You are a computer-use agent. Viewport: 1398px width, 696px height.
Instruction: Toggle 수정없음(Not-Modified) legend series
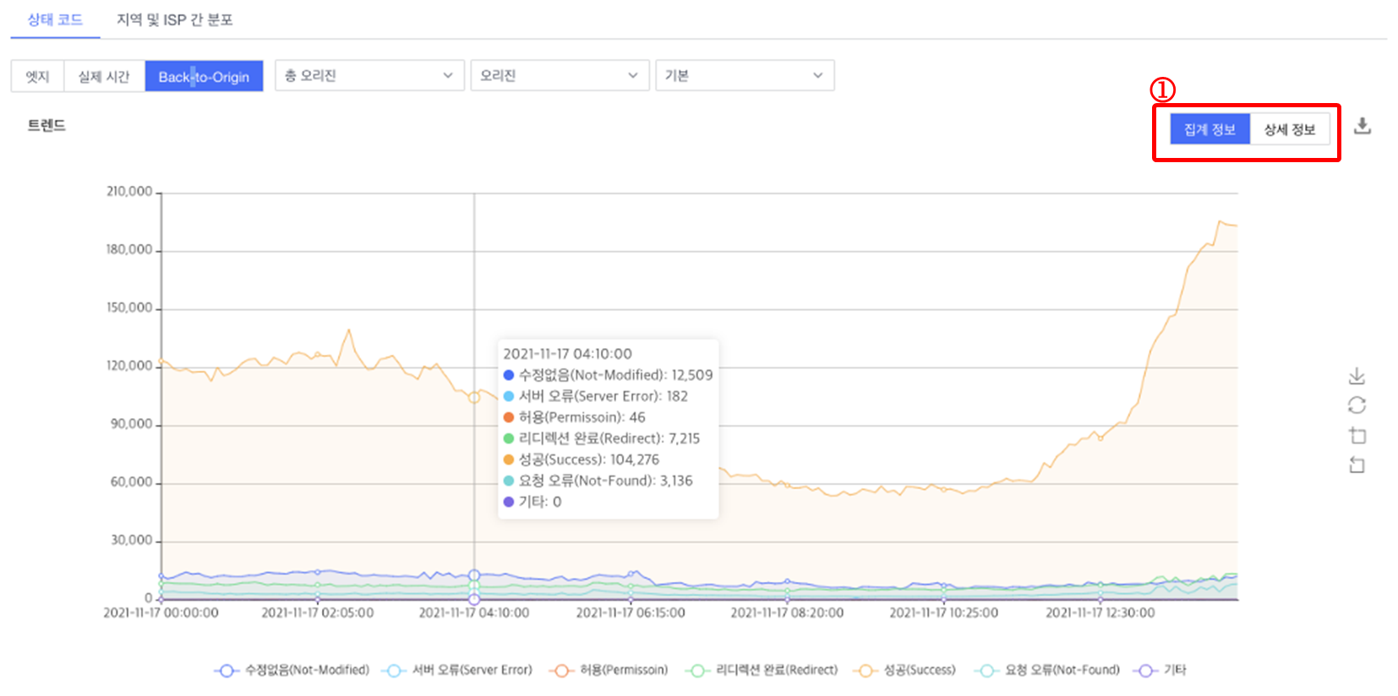pos(292,670)
